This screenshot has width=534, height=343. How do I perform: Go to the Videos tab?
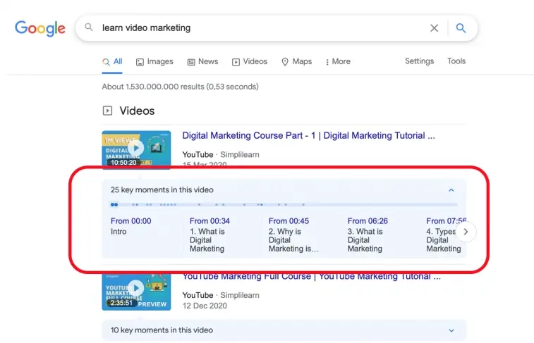pos(250,62)
